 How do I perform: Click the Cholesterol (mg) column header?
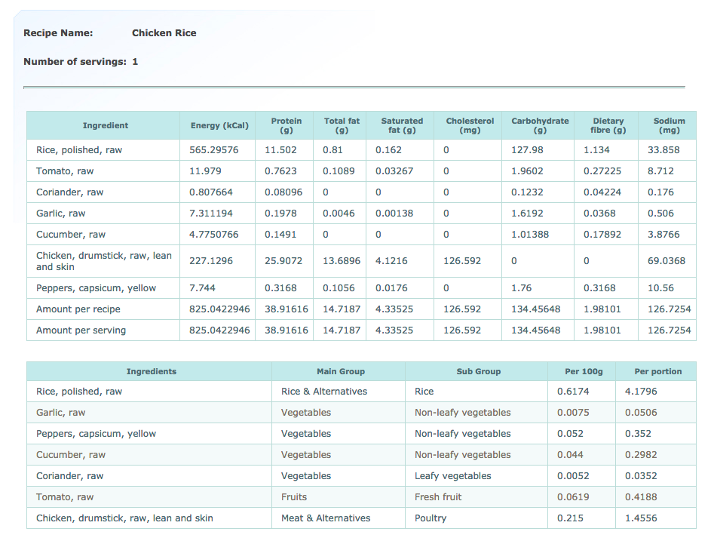(470, 125)
